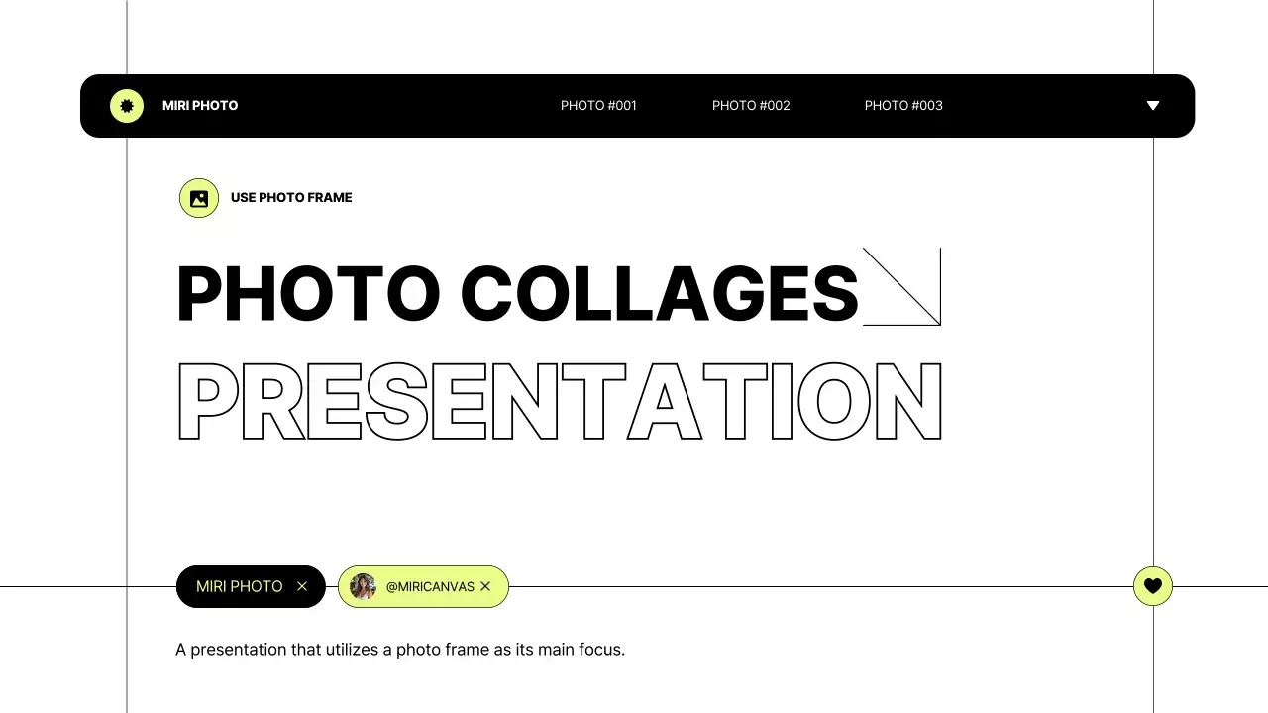Click the diagonal arrow icon beside COLLAGES
The height and width of the screenshot is (713, 1268).
(901, 286)
